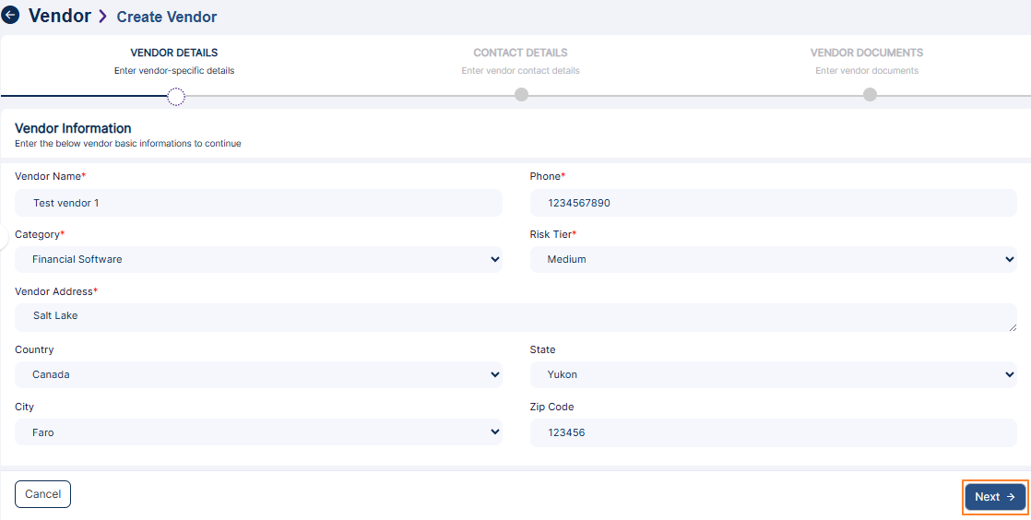1031x520 pixels.
Task: Open the Category dropdown
Action: [258, 260]
